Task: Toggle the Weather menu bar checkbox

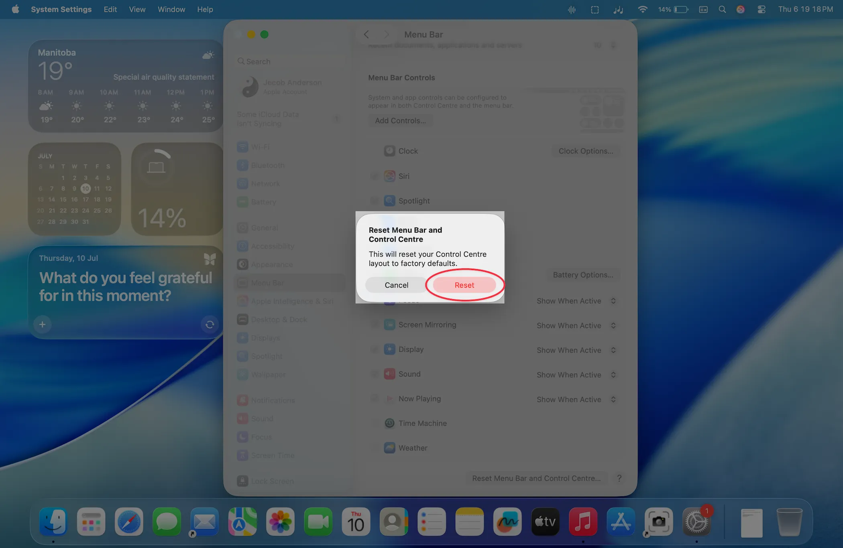Action: click(375, 448)
